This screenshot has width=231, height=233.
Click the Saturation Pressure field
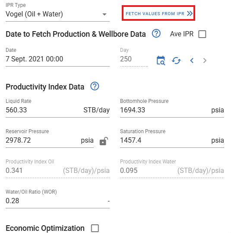click(172, 140)
